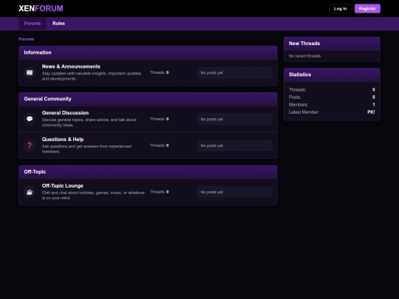Click 'No posts yet' box for General Discussion
The width and height of the screenshot is (399, 299).
coord(235,120)
